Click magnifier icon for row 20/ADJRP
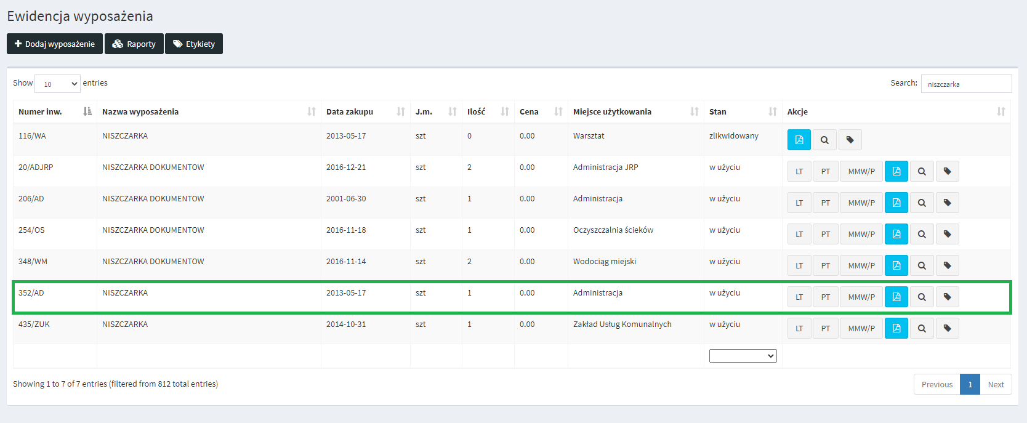The height and width of the screenshot is (423, 1027). tap(921, 171)
